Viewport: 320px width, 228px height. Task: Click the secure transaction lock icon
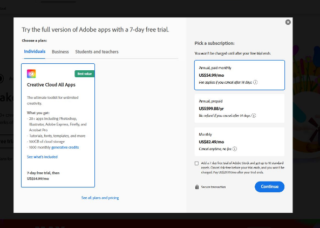coord(197,187)
